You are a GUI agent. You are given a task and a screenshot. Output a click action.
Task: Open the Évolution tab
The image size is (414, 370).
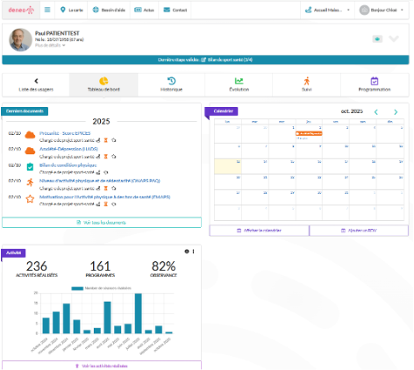coord(239,84)
